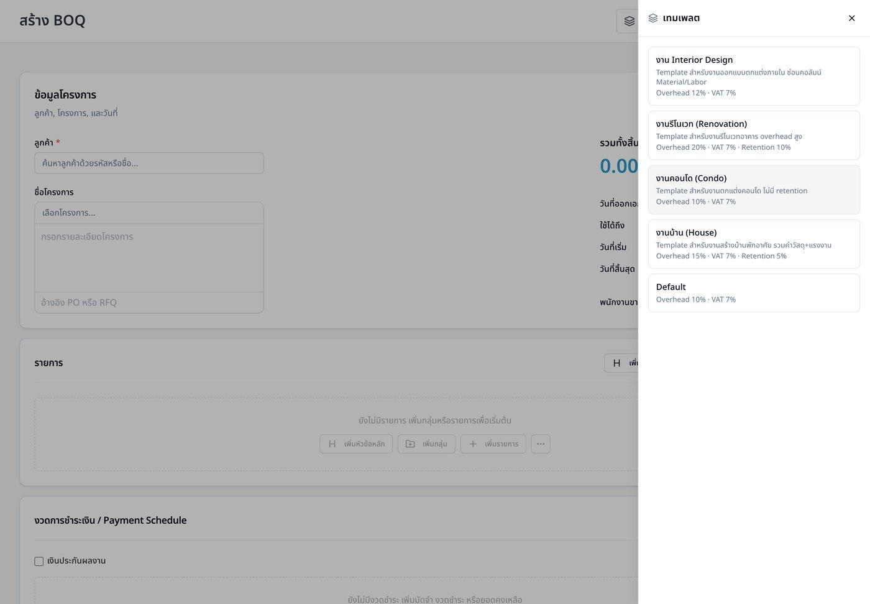Choose the งานคอนโด (Condo) template

point(754,190)
